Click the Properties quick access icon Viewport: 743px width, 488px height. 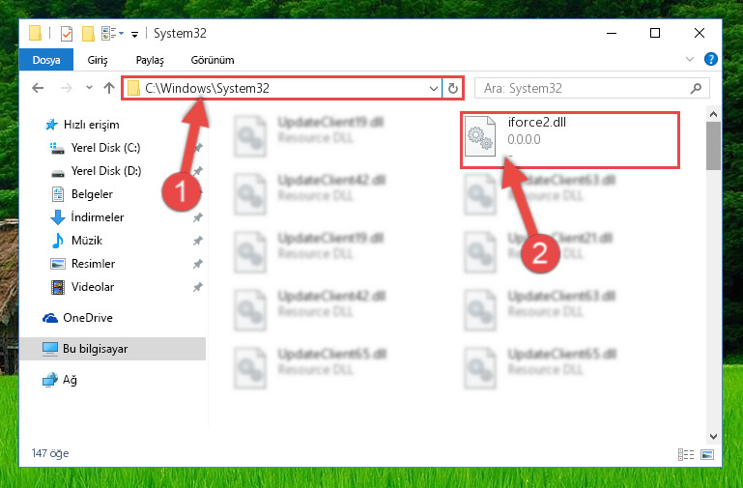pyautogui.click(x=67, y=34)
